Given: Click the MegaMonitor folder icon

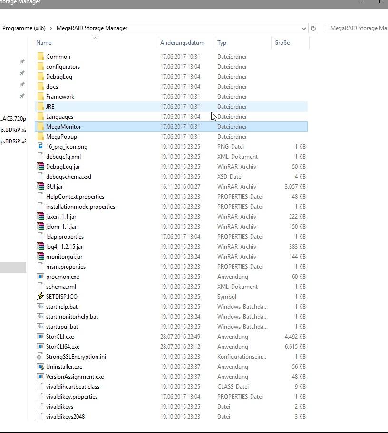Looking at the screenshot, I should coord(40,127).
